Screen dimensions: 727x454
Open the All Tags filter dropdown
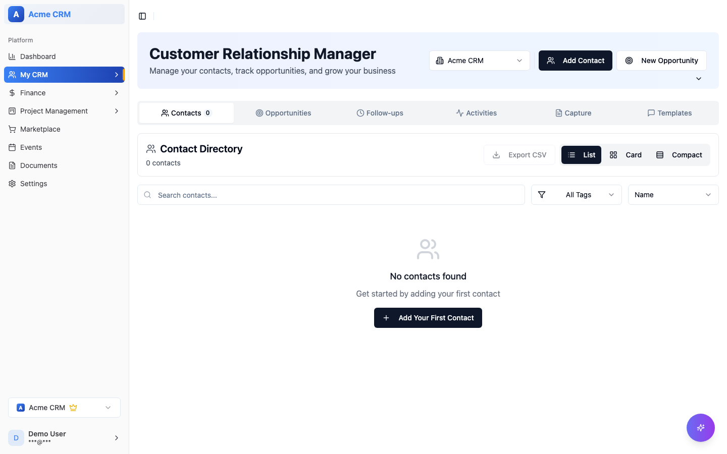577,195
